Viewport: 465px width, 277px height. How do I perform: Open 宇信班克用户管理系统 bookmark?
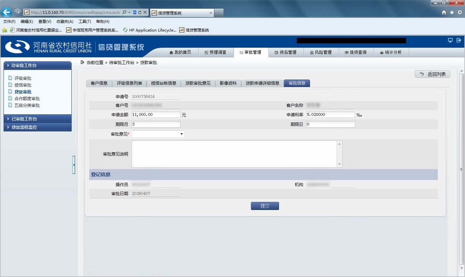pos(92,30)
